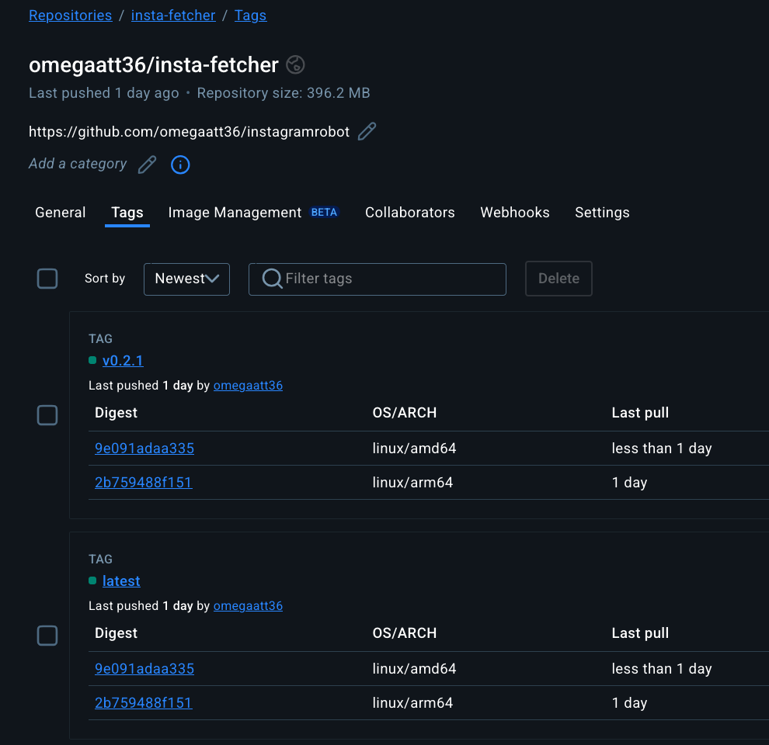Focus the Filter tags input field
The width and height of the screenshot is (769, 745).
point(378,279)
